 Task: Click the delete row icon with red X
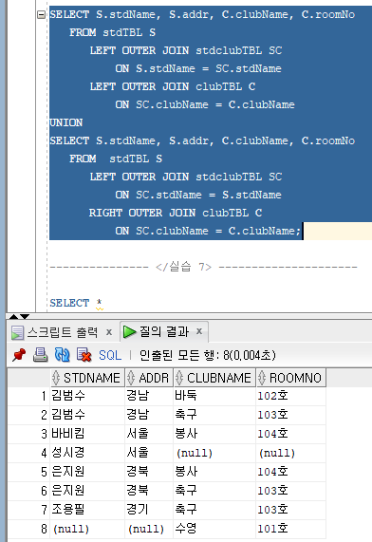(84, 355)
